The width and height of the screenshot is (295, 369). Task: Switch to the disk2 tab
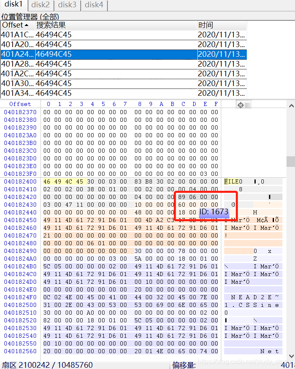[41, 5]
